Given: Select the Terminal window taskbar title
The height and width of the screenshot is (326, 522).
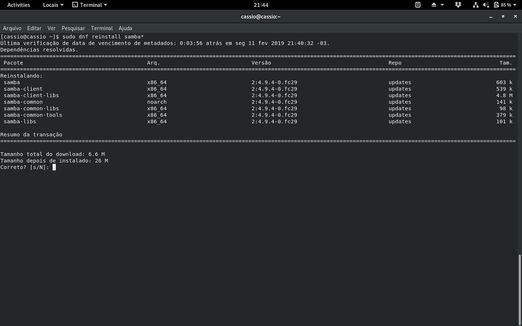Looking at the screenshot, I should click(x=261, y=17).
